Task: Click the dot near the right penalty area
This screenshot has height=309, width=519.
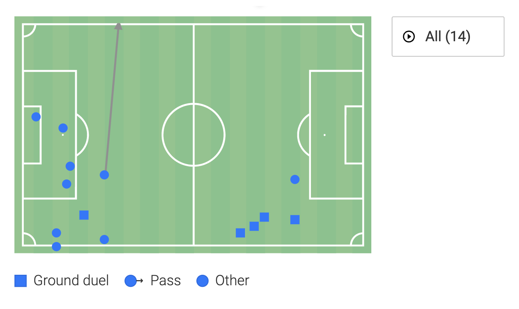Action: [295, 179]
